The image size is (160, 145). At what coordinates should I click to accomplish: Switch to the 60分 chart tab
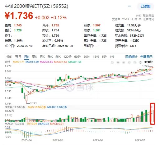click(78, 57)
